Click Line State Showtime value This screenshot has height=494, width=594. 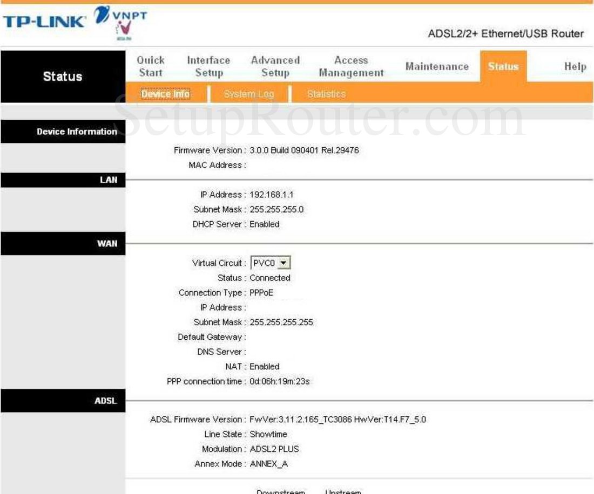click(x=268, y=434)
